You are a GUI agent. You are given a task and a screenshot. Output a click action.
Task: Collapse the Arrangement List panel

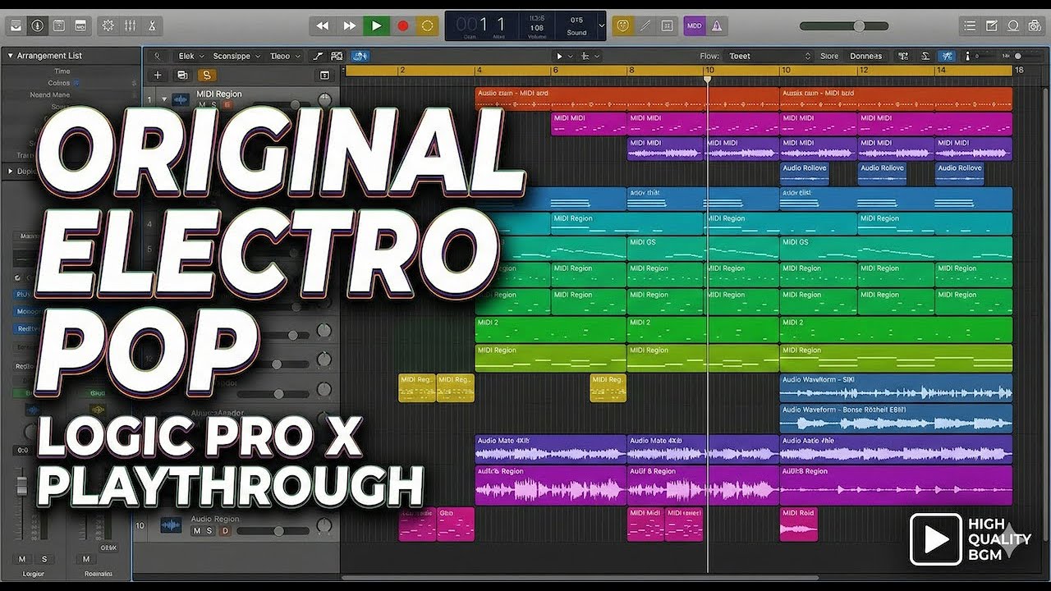[x=11, y=56]
